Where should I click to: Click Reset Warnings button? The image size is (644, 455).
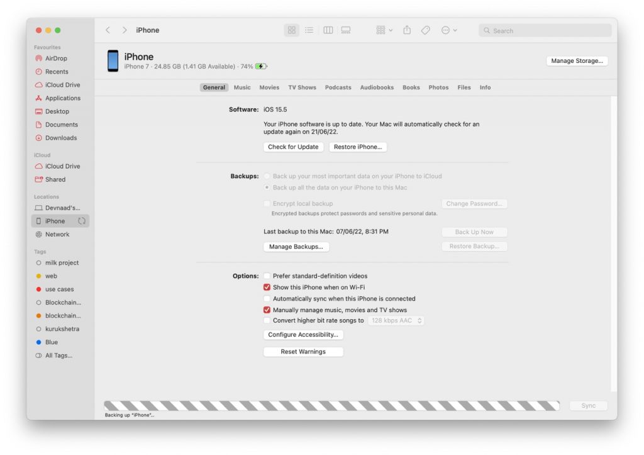[x=303, y=351]
